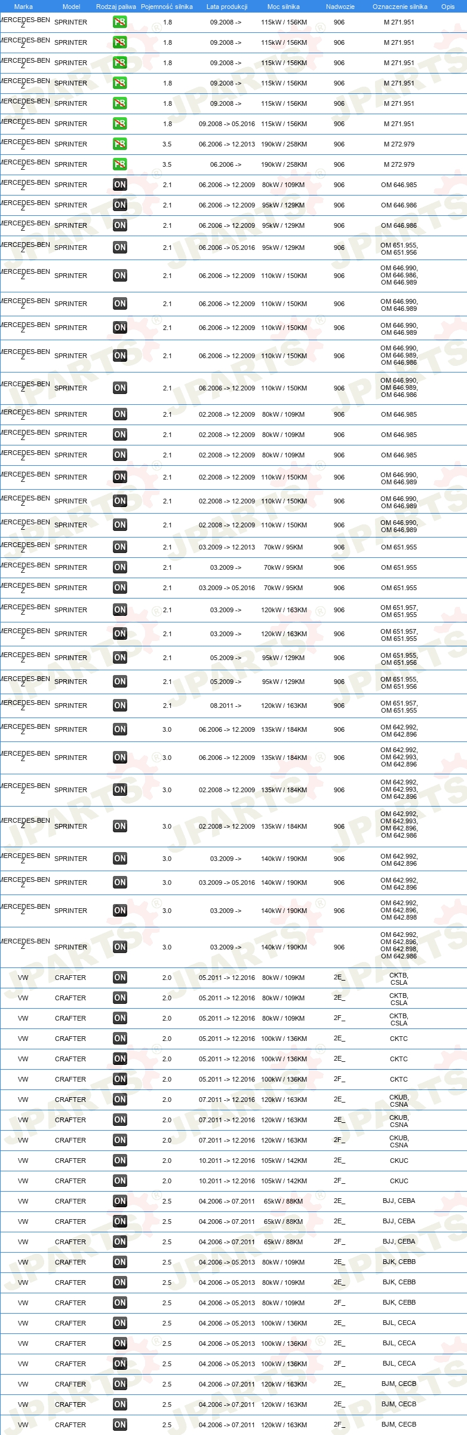Click the Model column header

(71, 7)
